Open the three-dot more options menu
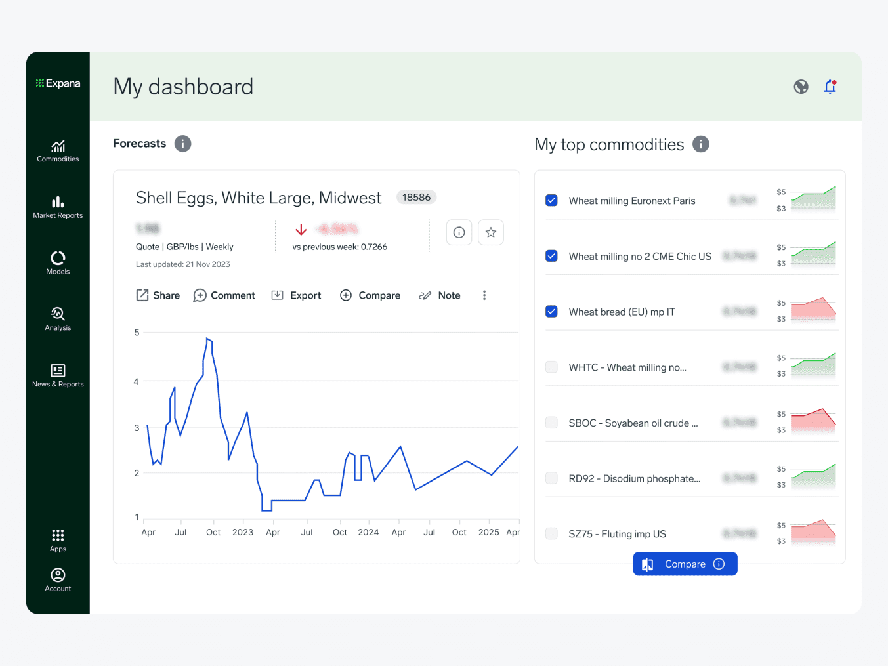The image size is (888, 666). (484, 295)
